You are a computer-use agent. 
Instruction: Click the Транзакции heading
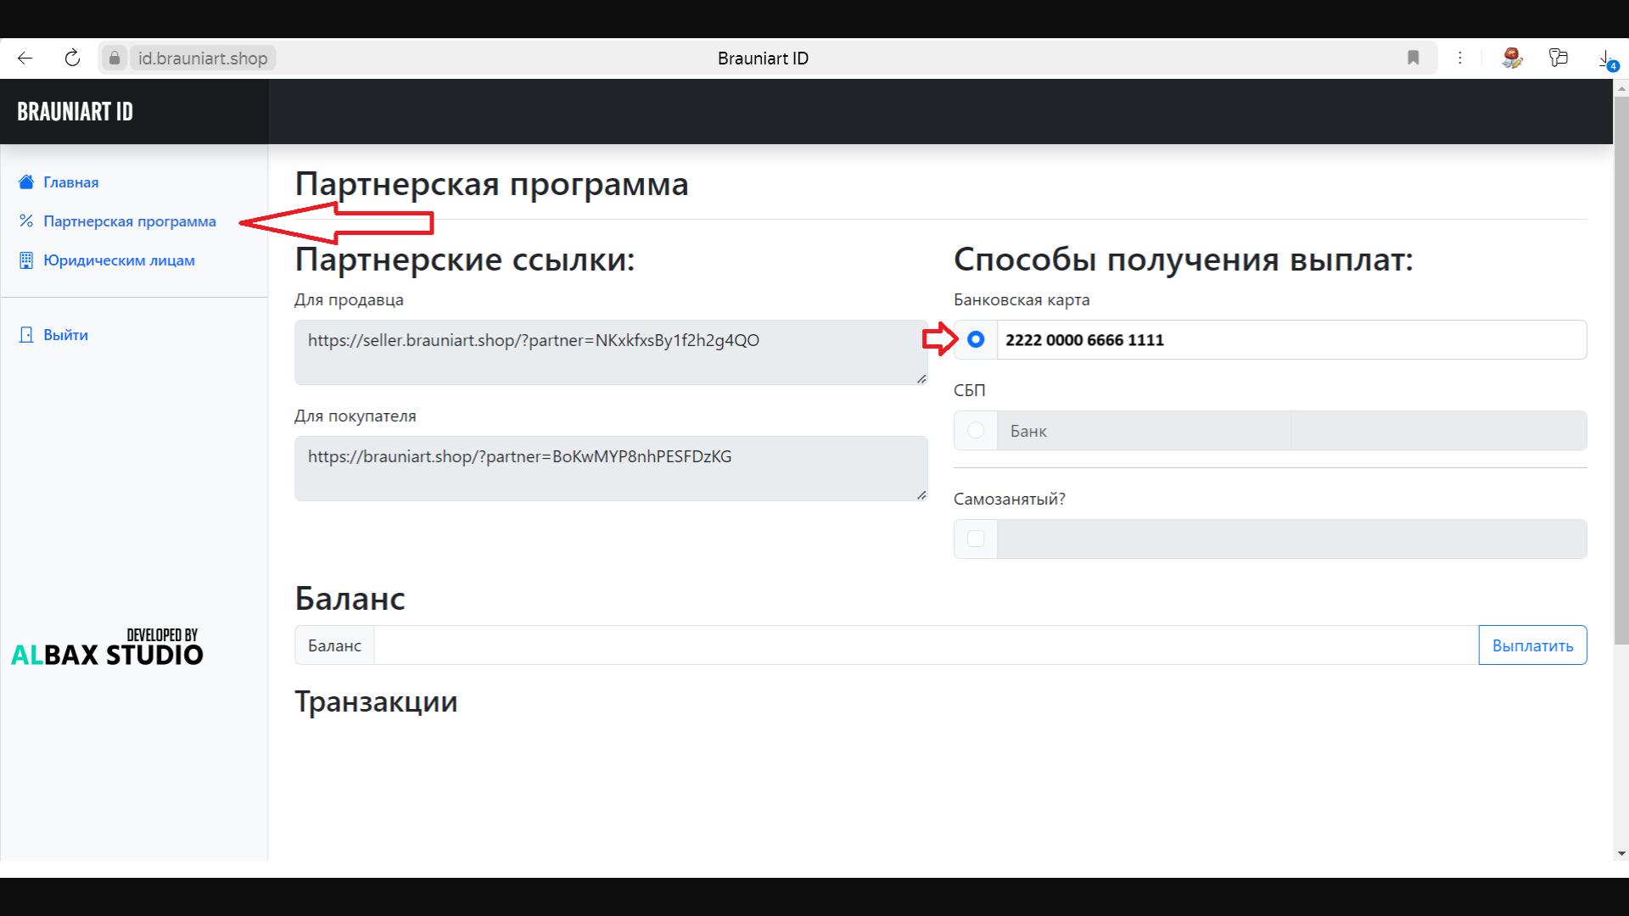376,701
